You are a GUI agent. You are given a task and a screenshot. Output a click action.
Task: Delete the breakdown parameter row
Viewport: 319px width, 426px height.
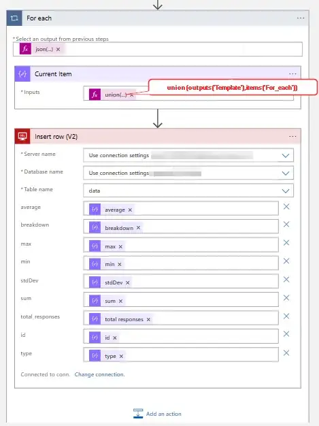286,225
